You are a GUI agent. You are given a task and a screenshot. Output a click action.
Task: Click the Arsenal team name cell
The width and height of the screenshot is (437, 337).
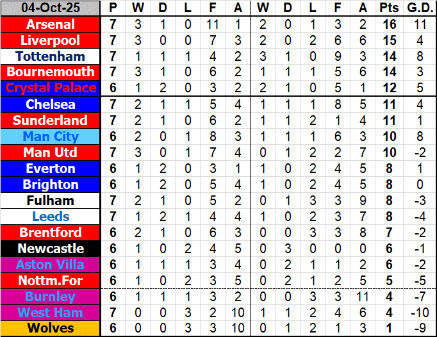51,24
